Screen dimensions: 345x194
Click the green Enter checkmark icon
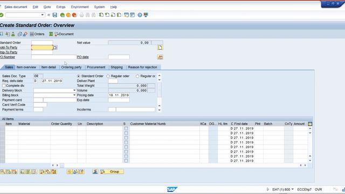pos(2,15)
